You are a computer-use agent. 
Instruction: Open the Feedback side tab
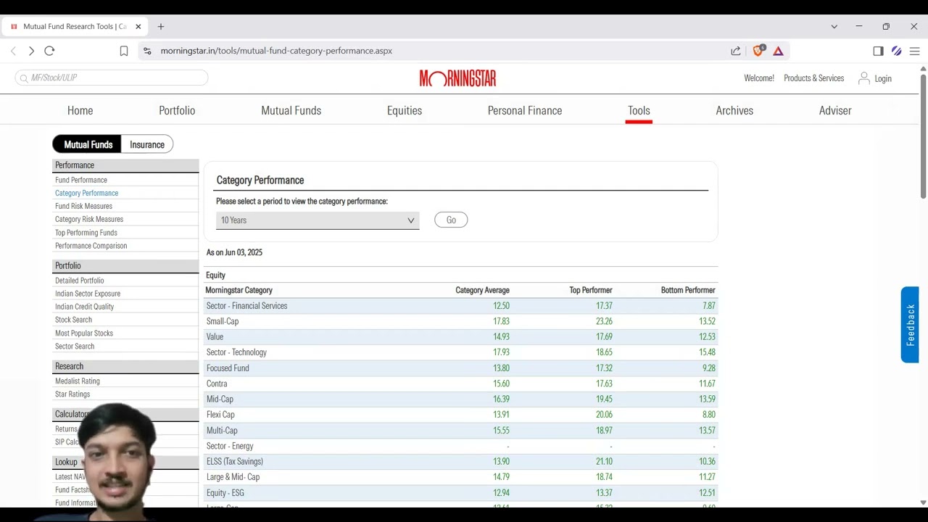pyautogui.click(x=910, y=325)
